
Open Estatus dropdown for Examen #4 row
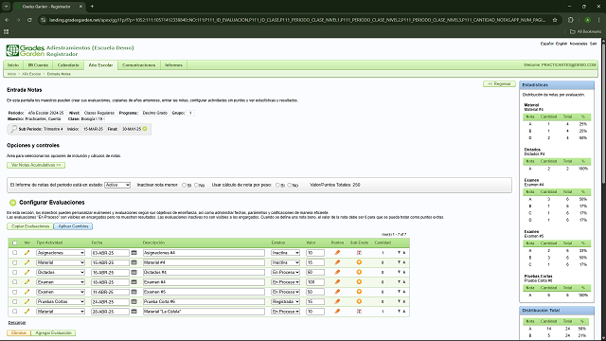click(x=285, y=282)
